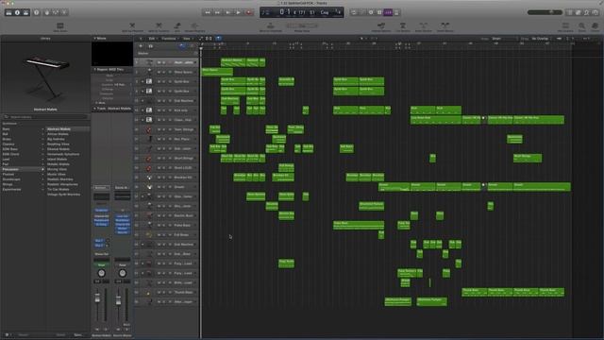The height and width of the screenshot is (340, 604).
Task: Open the Snap Smart dropdown
Action: pyautogui.click(x=503, y=39)
